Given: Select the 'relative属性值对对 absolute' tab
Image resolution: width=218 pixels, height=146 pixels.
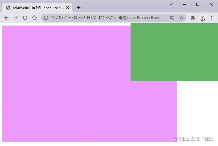Looking at the screenshot, I should point(37,8).
